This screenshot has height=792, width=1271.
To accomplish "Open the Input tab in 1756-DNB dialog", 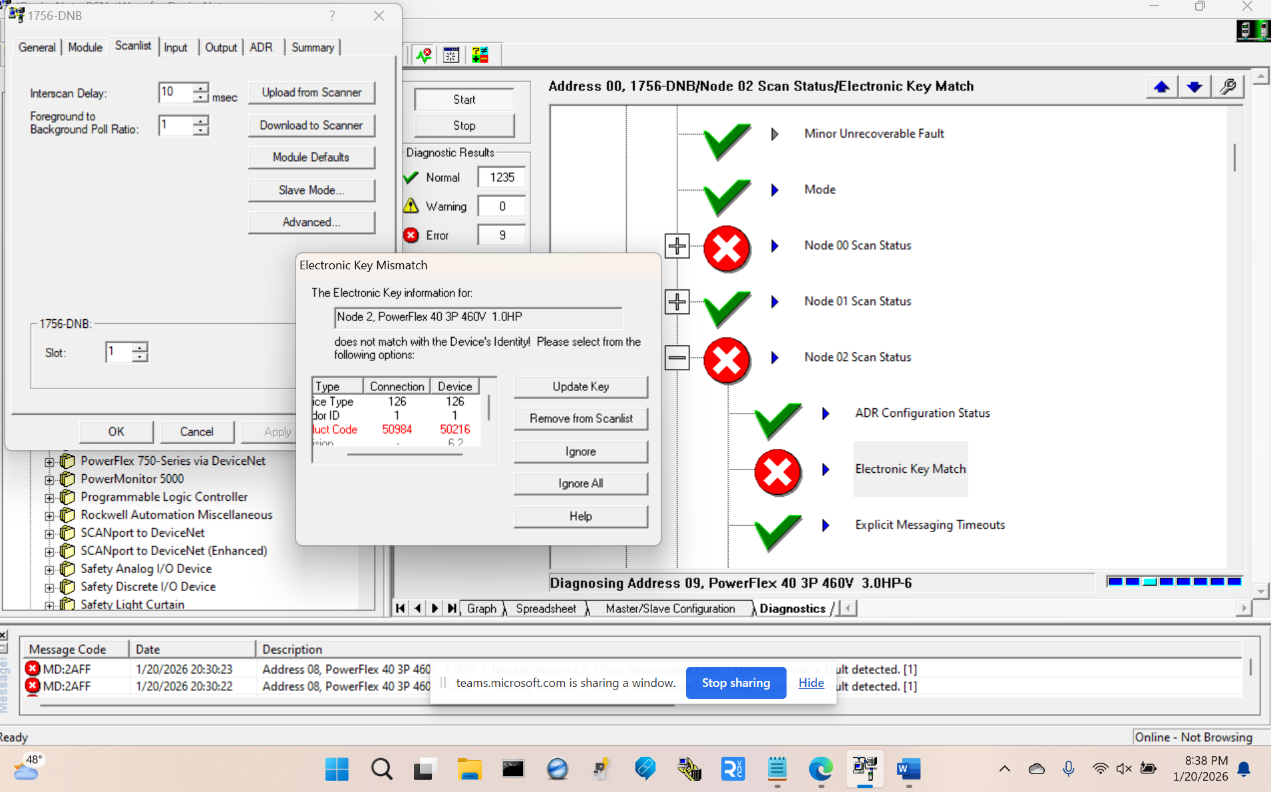I will tap(176, 47).
